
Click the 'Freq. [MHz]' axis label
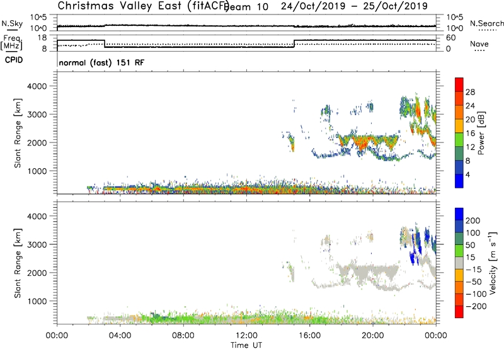coord(11,43)
